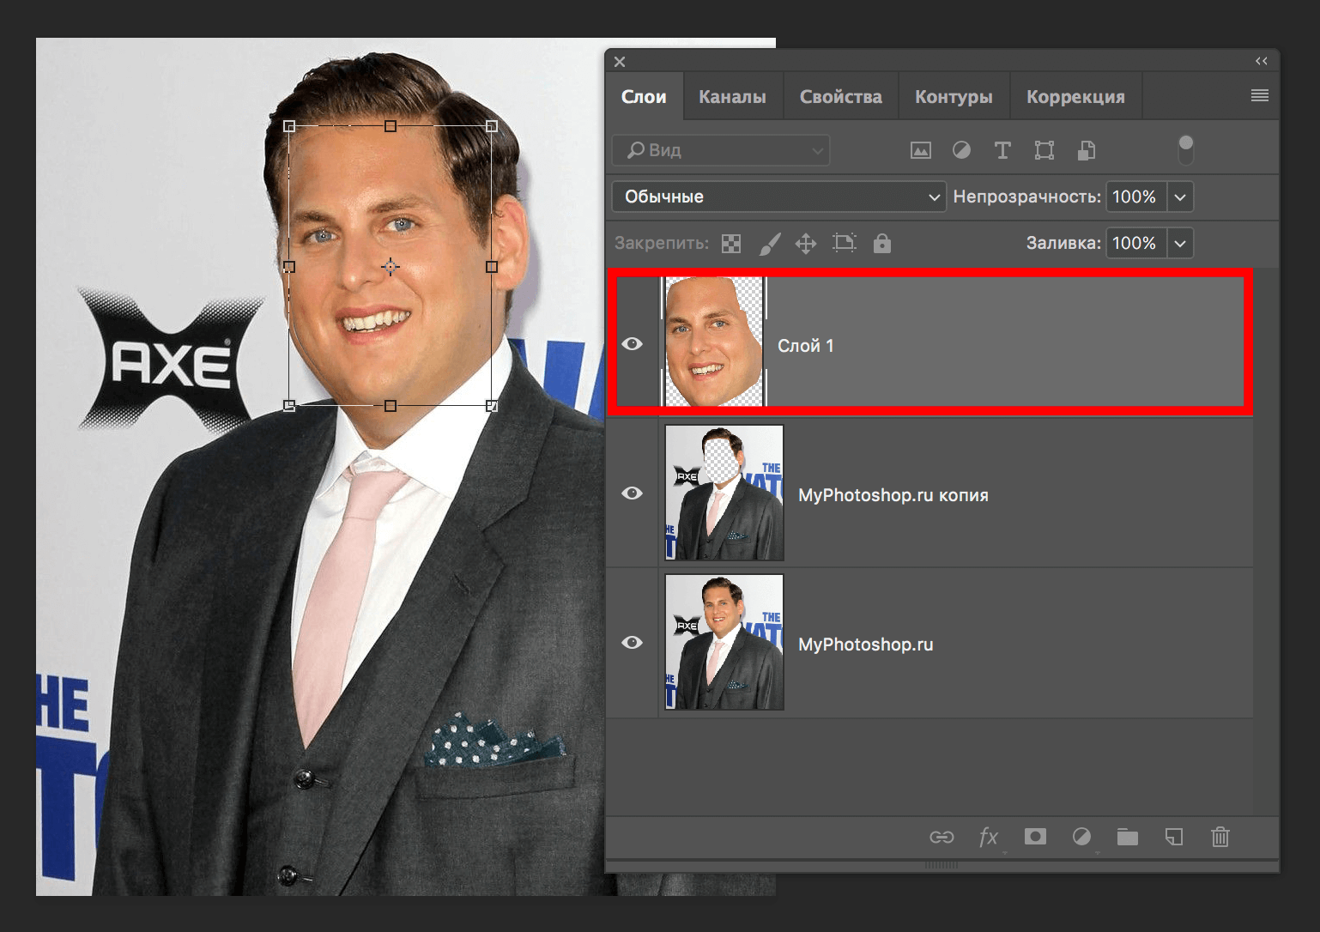Expand the Заливка fill dropdown arrow
This screenshot has height=932, width=1320.
coord(1180,244)
